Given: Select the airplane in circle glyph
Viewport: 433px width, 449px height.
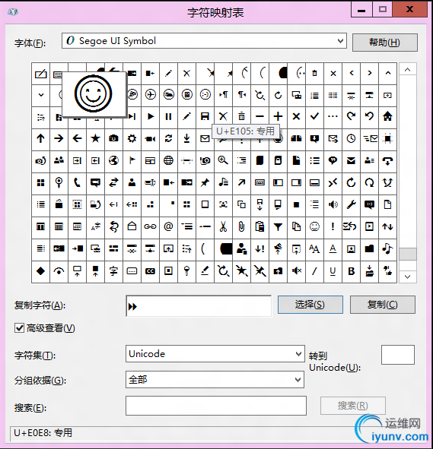Looking at the screenshot, I should click(150, 94).
